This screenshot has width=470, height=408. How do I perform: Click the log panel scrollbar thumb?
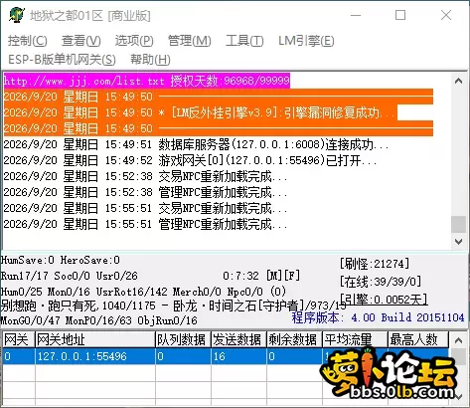458,224
